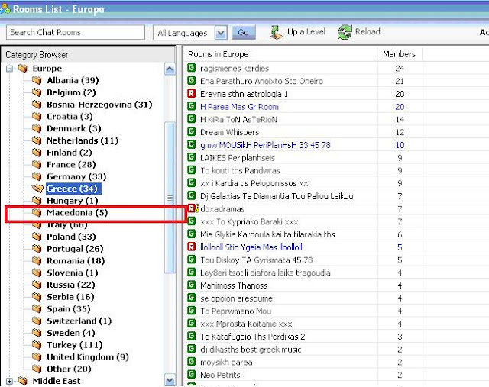489x387 pixels.
Task: Select the Netherlands (11) category
Action: point(83,140)
